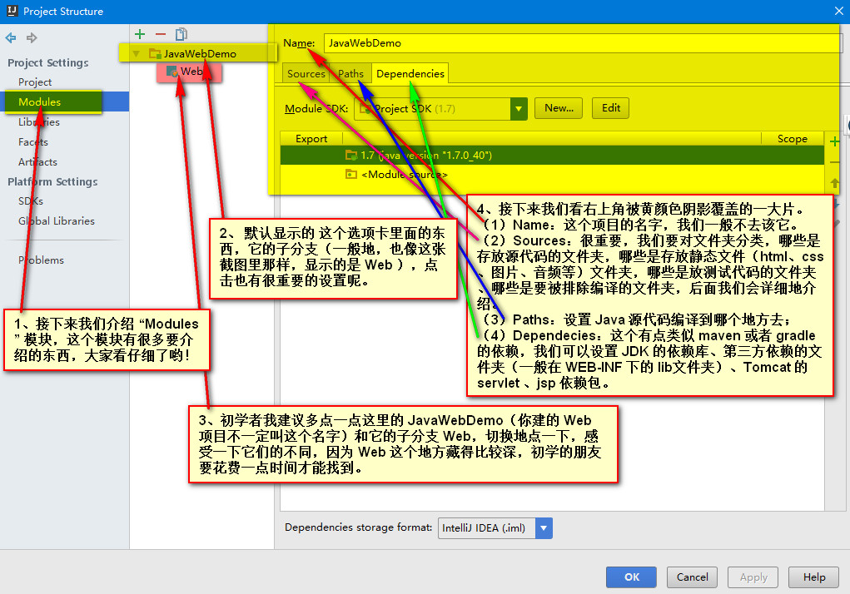This screenshot has width=850, height=594.
Task: Open Problems list
Action: [41, 260]
